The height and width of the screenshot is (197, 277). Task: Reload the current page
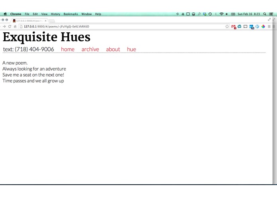point(10,26)
